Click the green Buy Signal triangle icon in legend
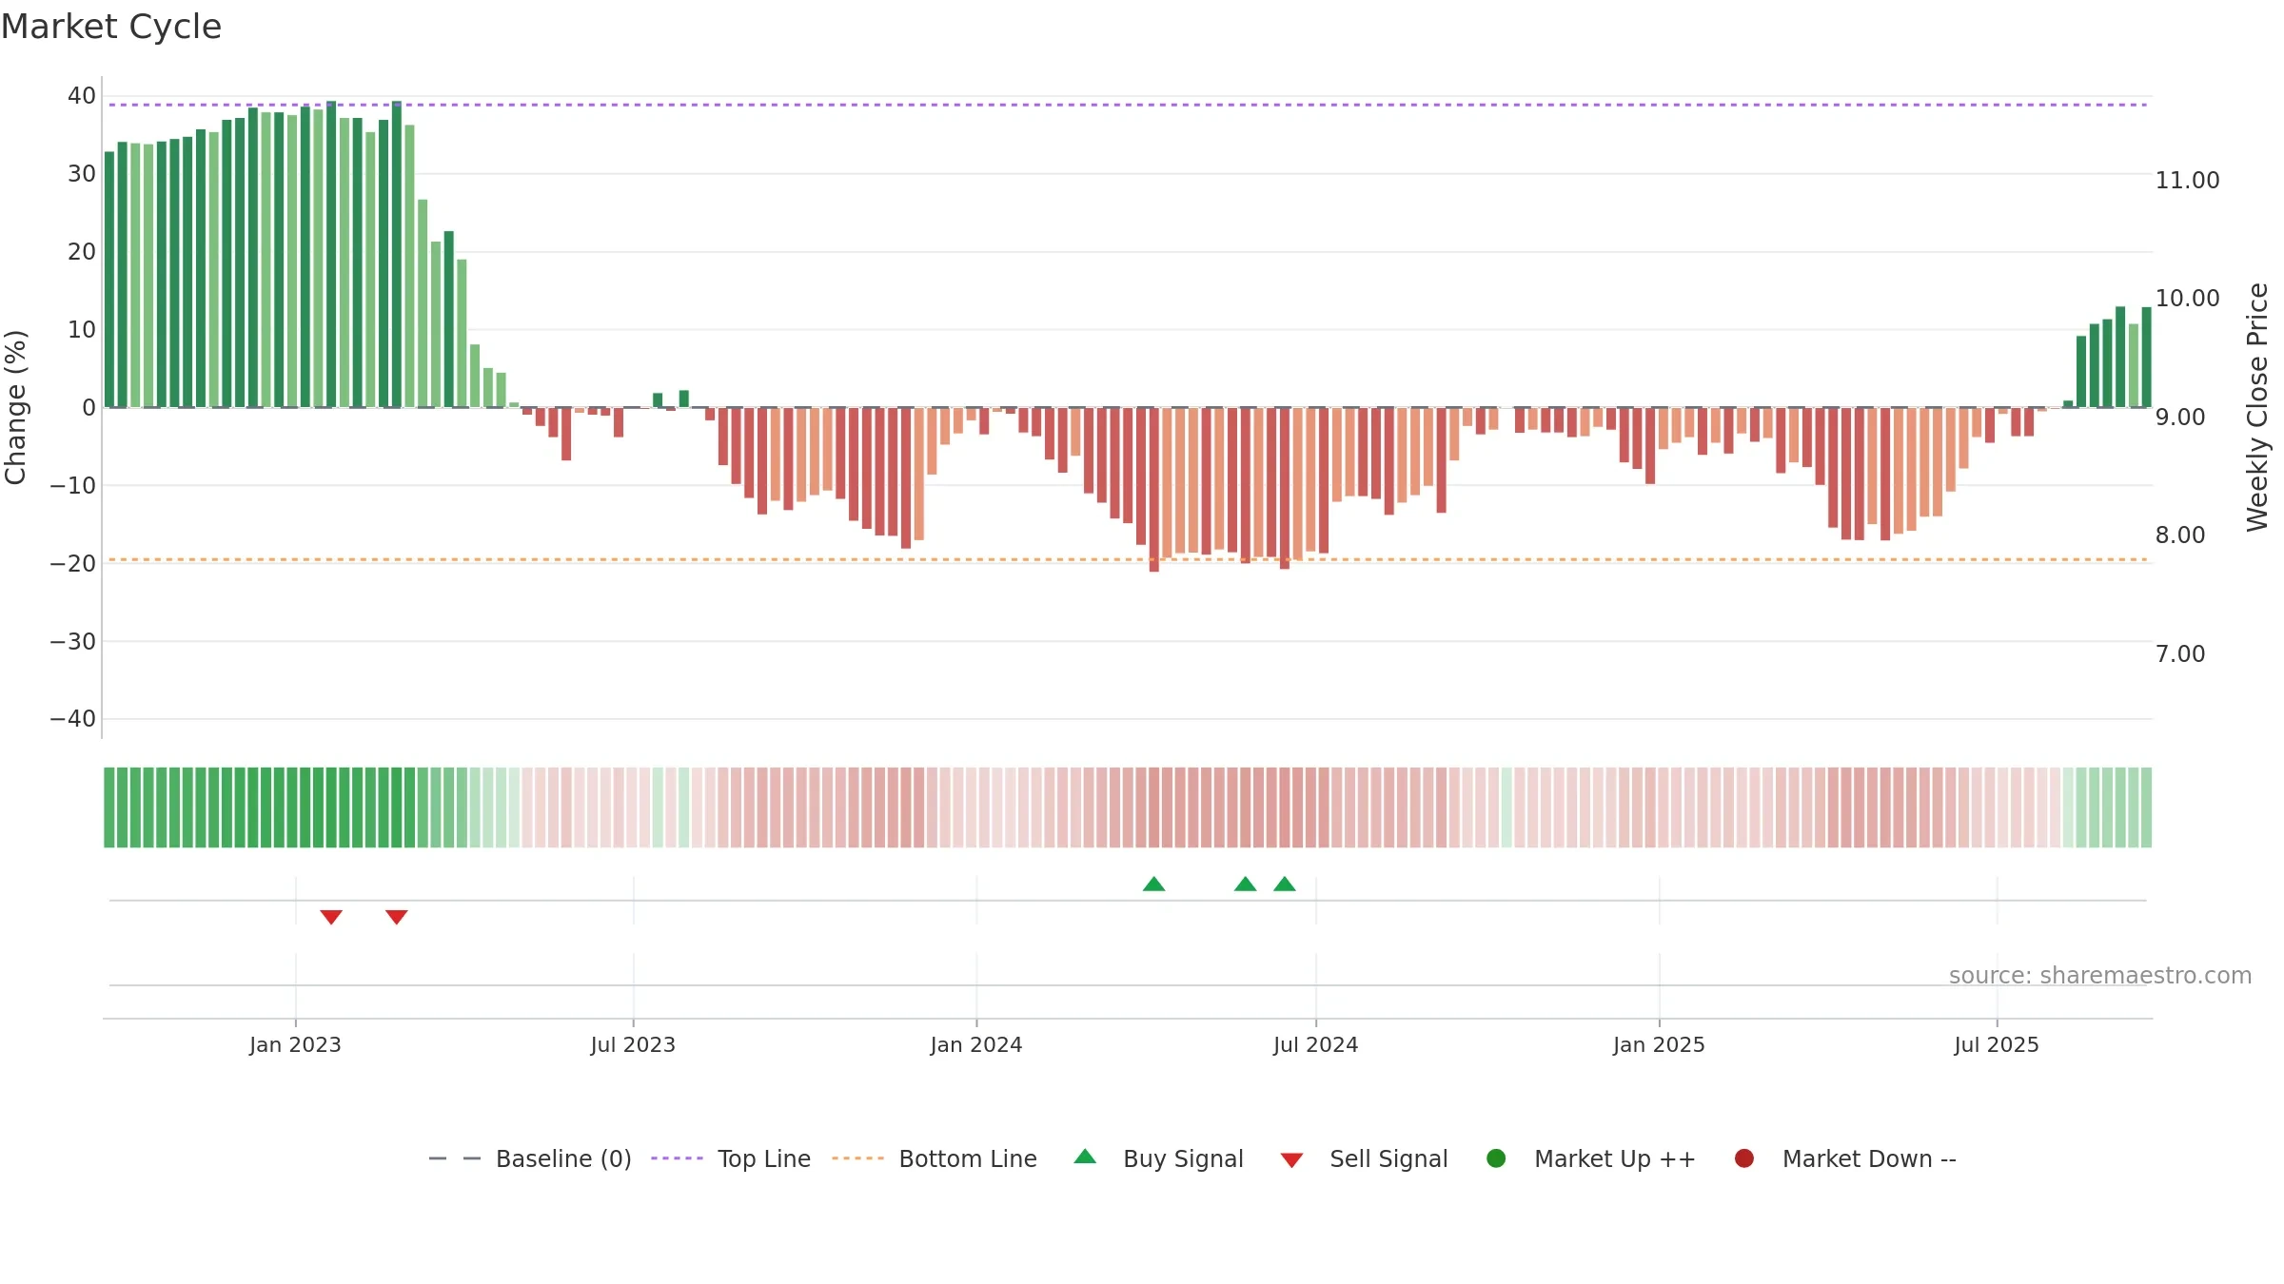 tap(1085, 1157)
